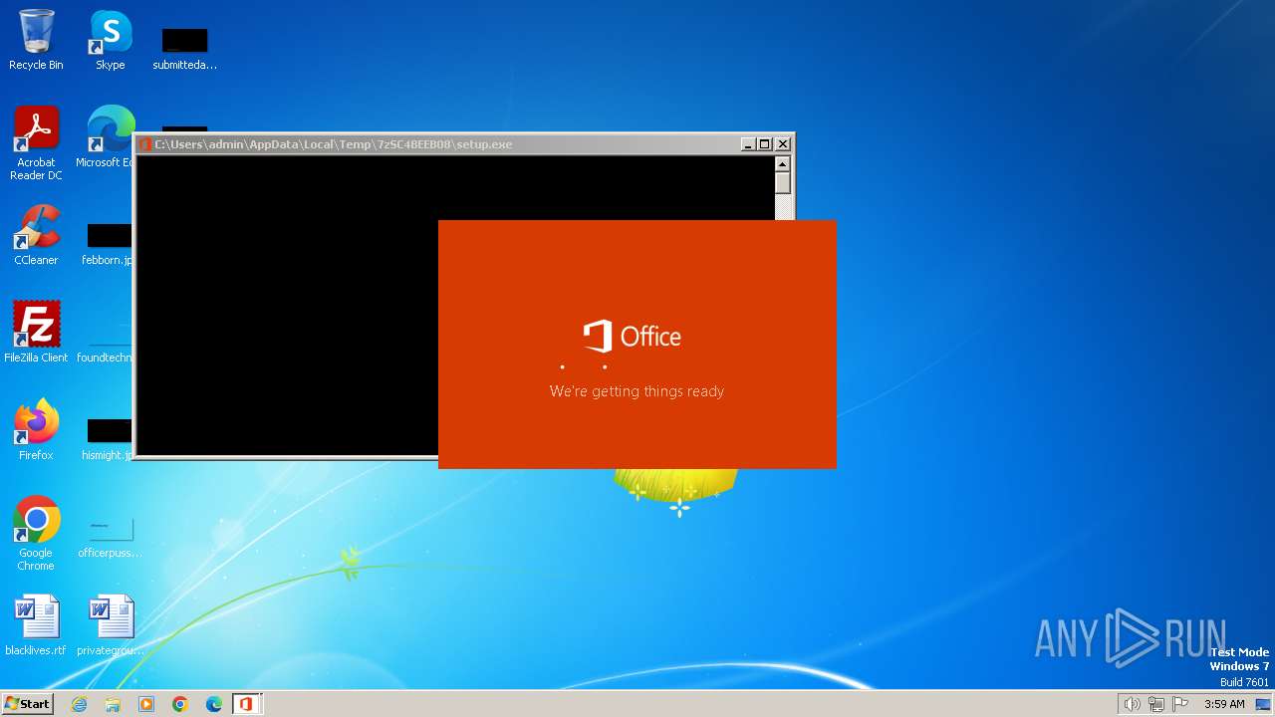Click the Show desktop button
The image size is (1275, 717).
click(1263, 704)
